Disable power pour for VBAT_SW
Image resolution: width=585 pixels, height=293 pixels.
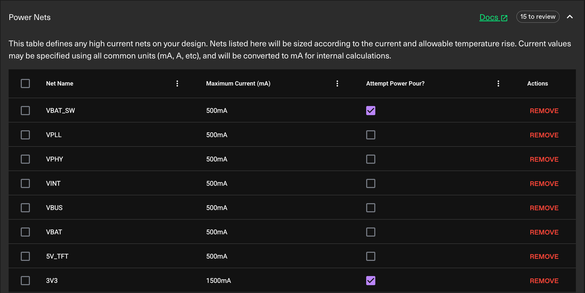pyautogui.click(x=371, y=111)
